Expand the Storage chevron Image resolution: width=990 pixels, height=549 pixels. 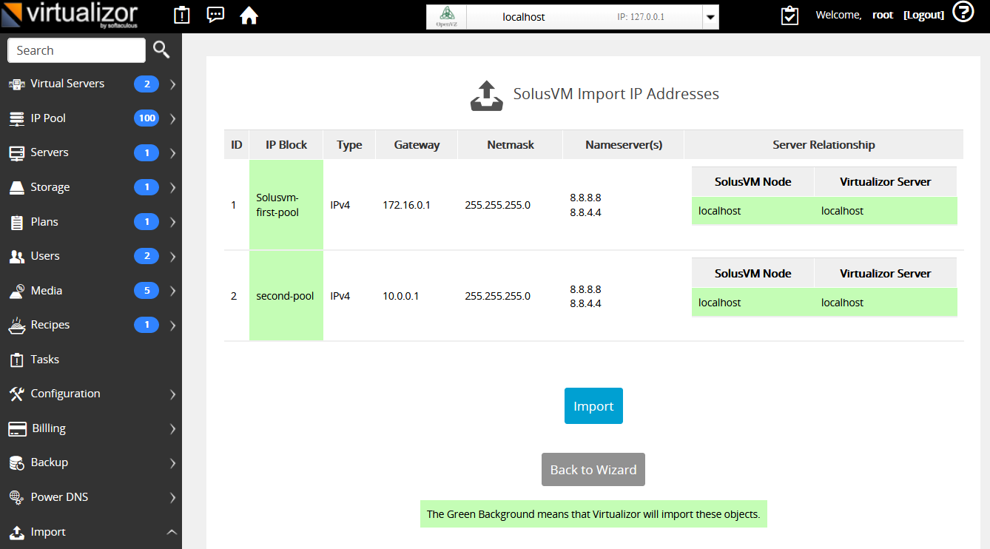(x=172, y=188)
